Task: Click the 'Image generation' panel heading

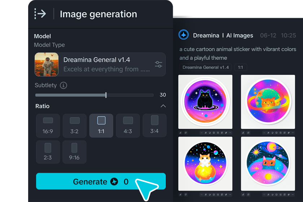Action: pyautogui.click(x=98, y=14)
